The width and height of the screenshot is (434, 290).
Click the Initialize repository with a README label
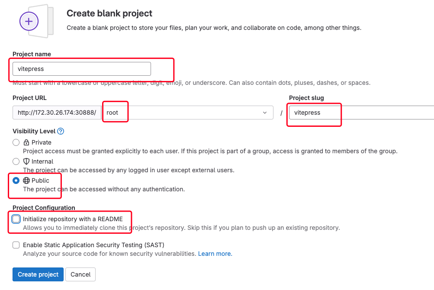73,219
